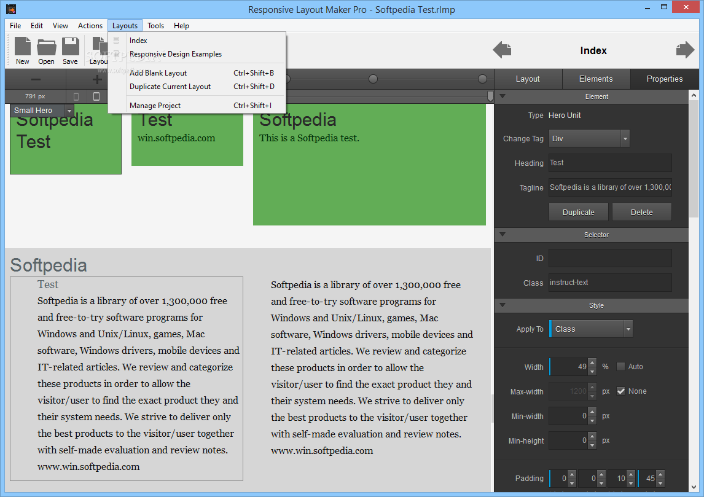Click the viewport width ruler marker
The image size is (704, 497).
[490, 96]
